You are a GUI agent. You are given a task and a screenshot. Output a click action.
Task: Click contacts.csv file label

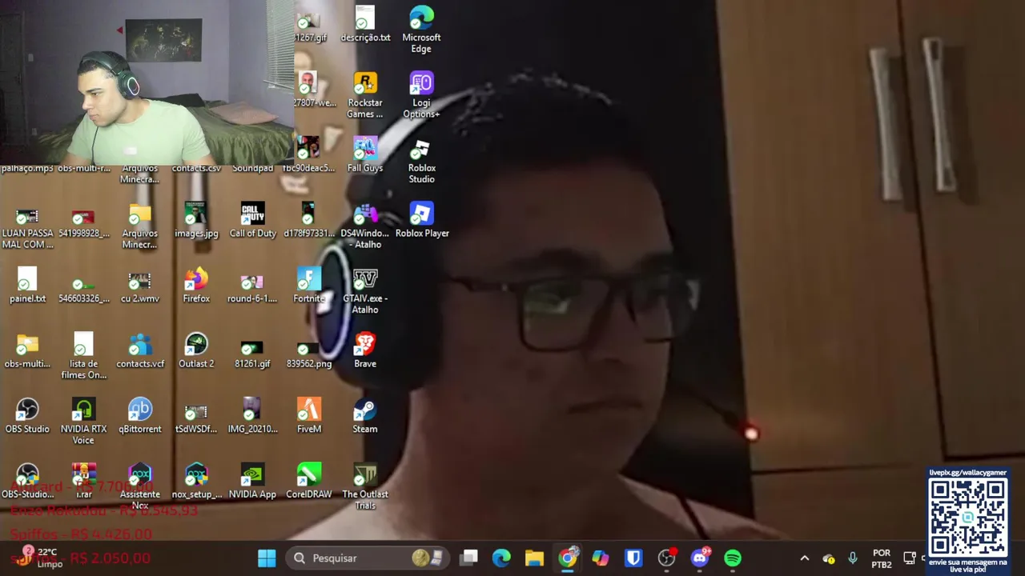point(196,168)
